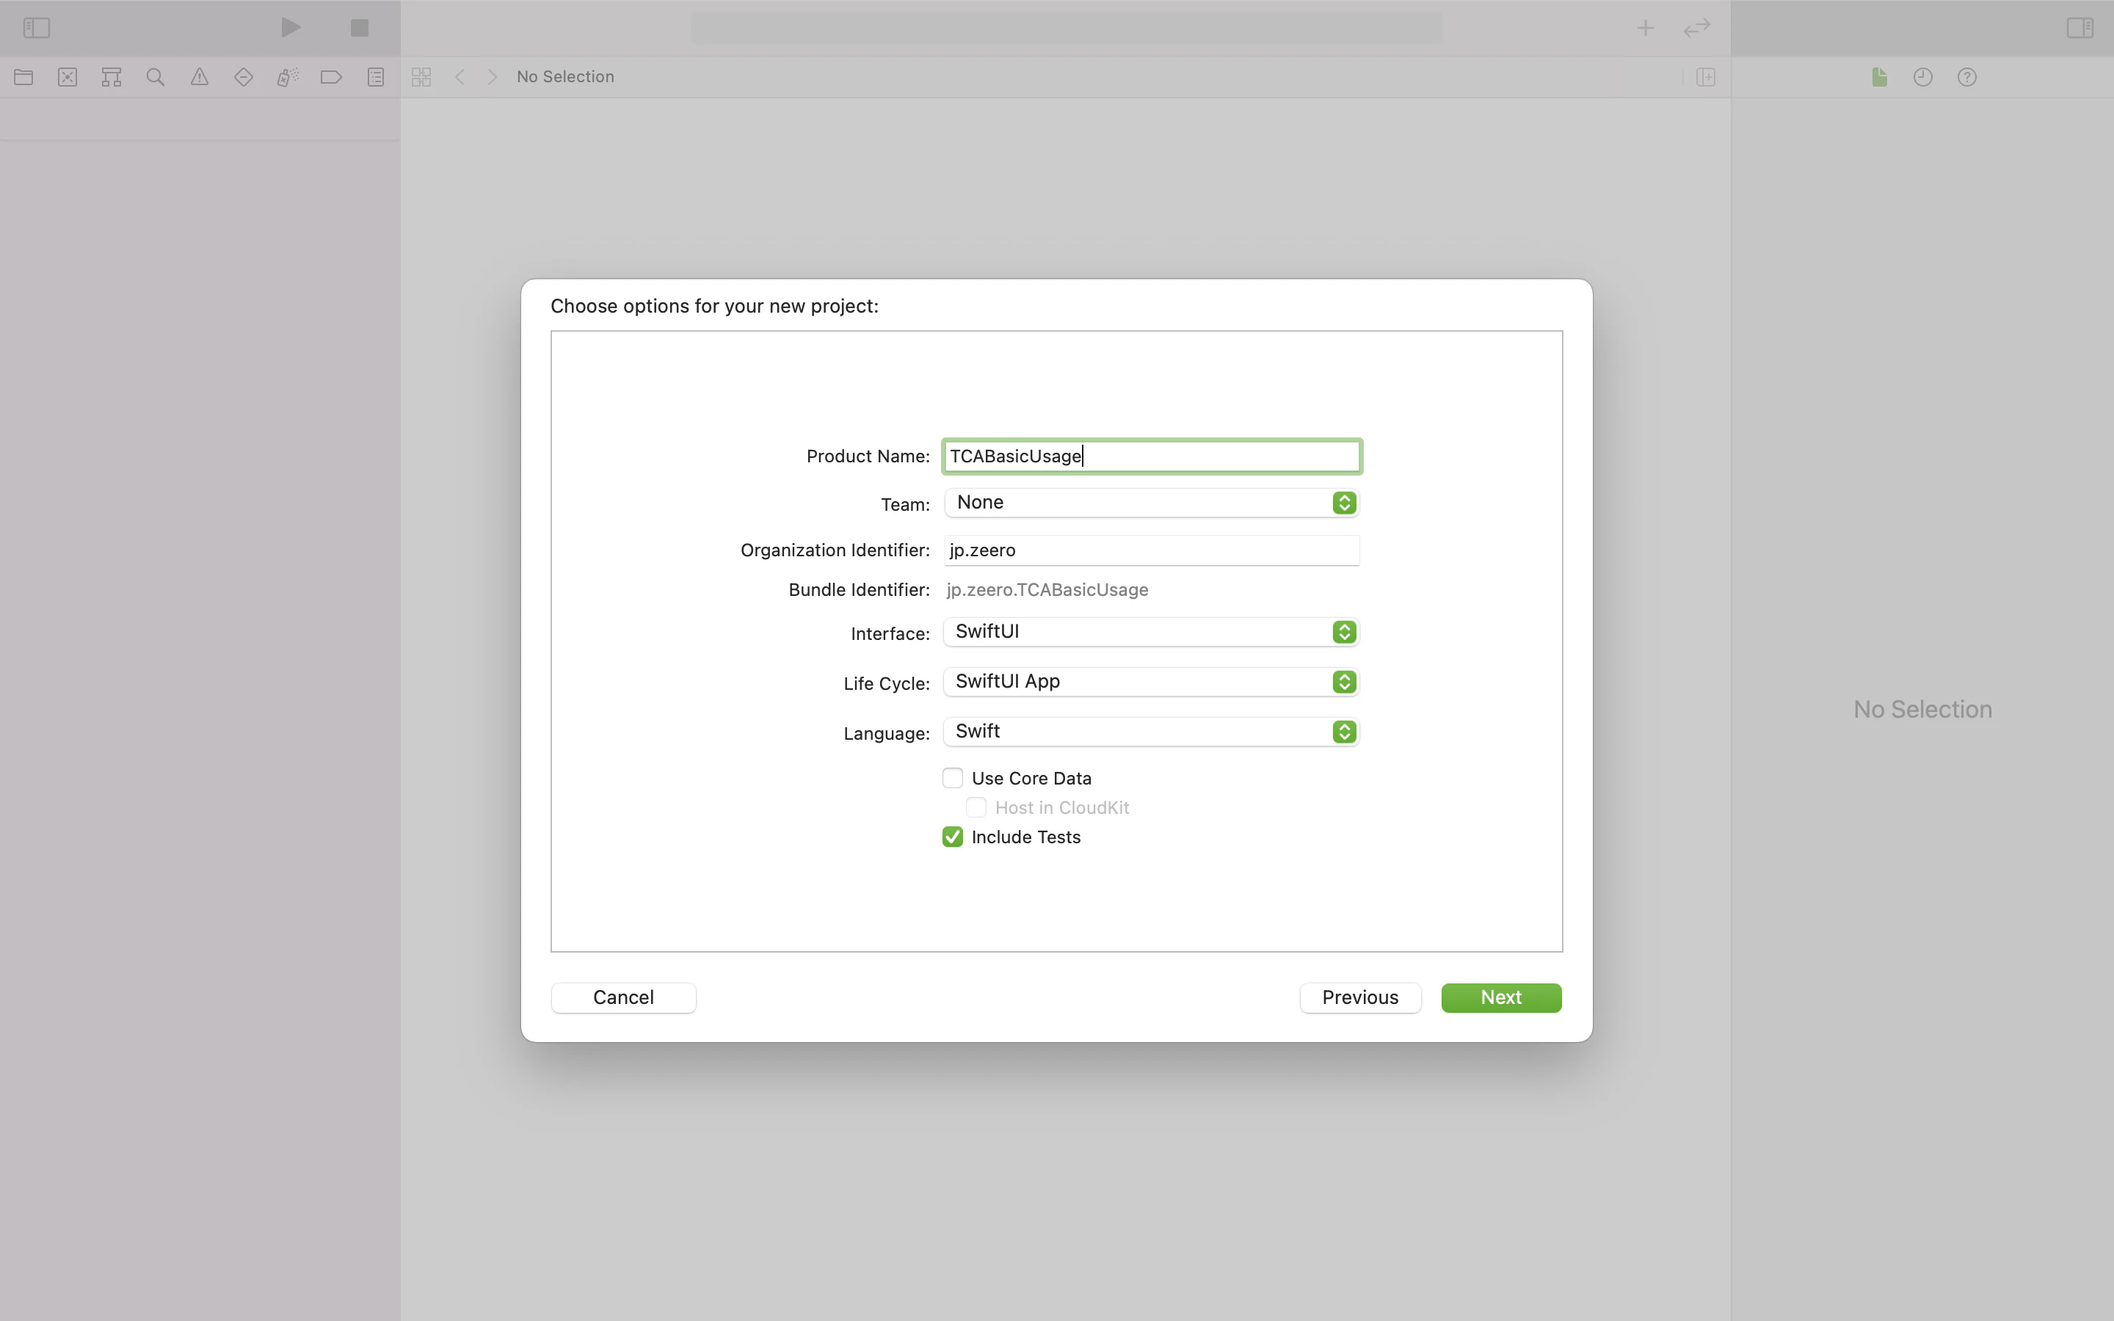2114x1321 pixels.
Task: Open the Project navigator folder icon
Action: tap(23, 77)
